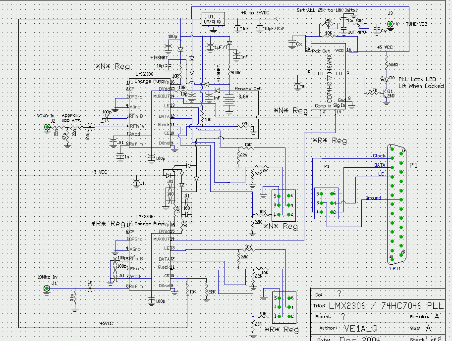This screenshot has width=452, height=341.
Task: Select the 'Set ALL 25K to 10K Inital' note
Action: point(327,10)
